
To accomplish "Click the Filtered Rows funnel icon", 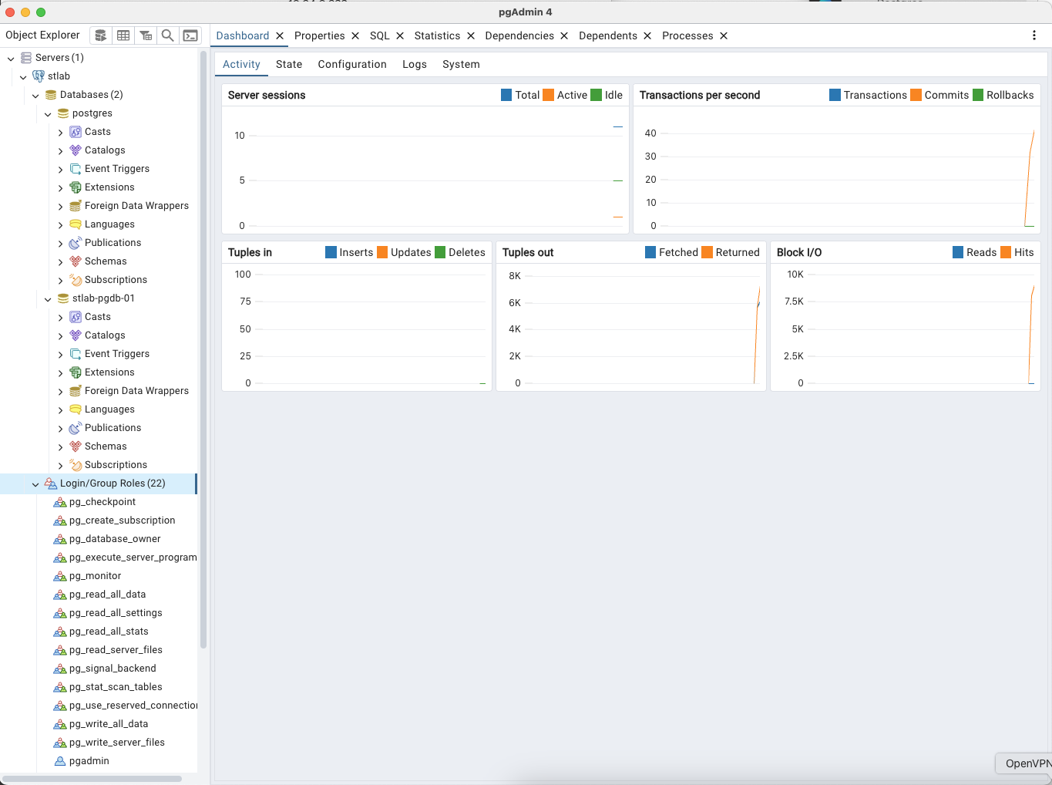I will 146,35.
